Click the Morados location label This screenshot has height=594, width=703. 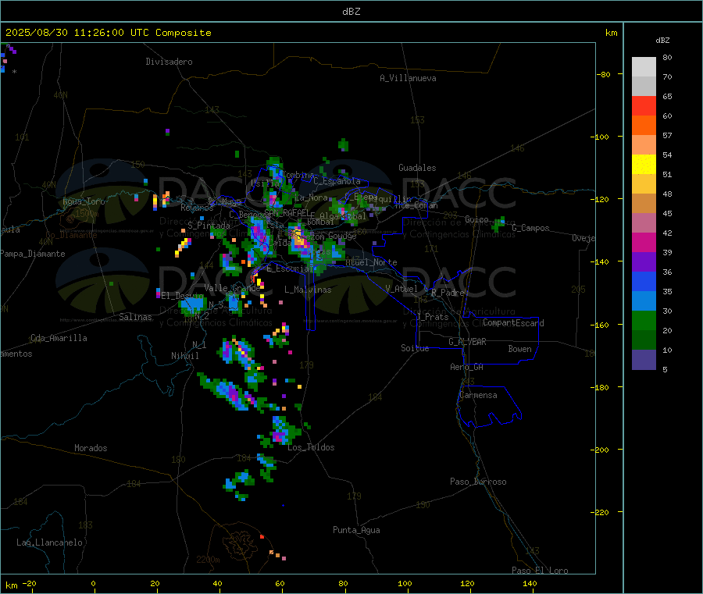[91, 448]
